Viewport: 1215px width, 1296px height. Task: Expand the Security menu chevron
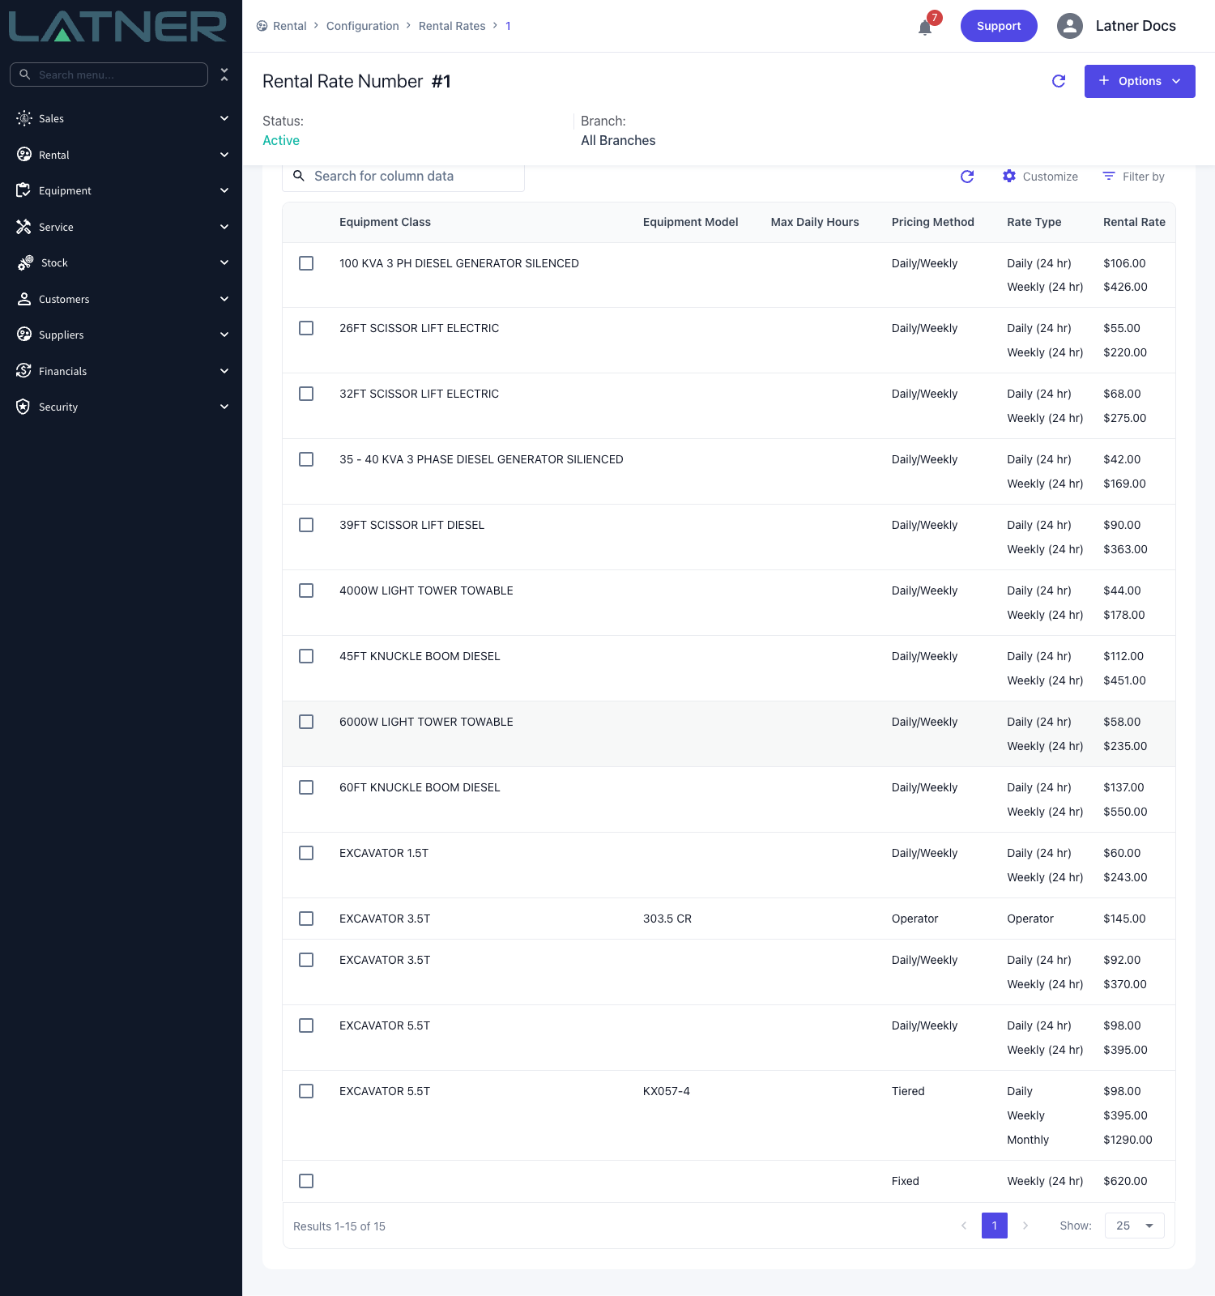point(224,407)
